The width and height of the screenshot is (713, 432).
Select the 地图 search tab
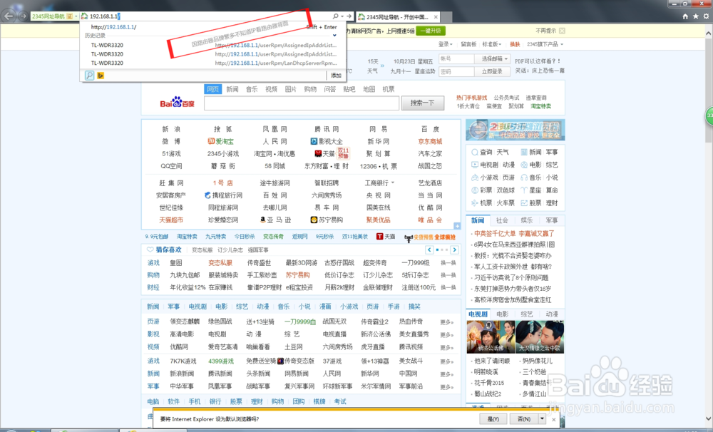369,89
